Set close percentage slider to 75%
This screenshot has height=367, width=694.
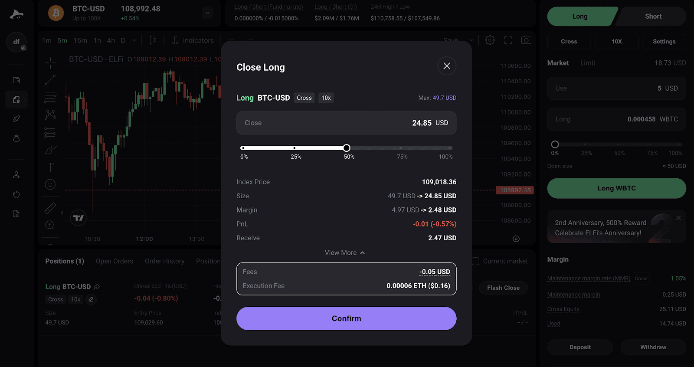click(400, 148)
